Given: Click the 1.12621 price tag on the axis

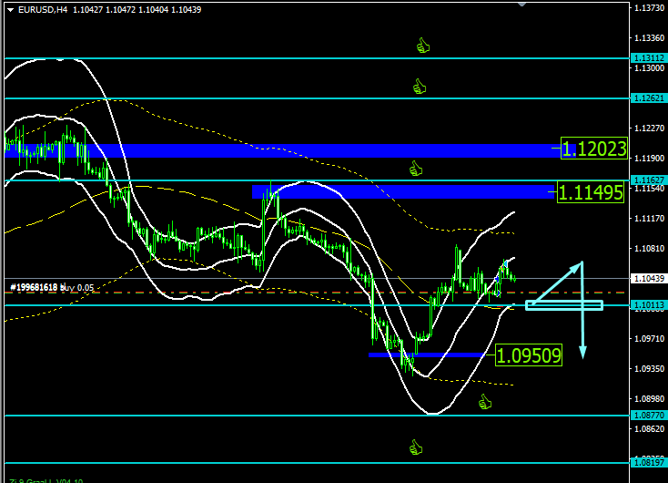Looking at the screenshot, I should pos(648,98).
